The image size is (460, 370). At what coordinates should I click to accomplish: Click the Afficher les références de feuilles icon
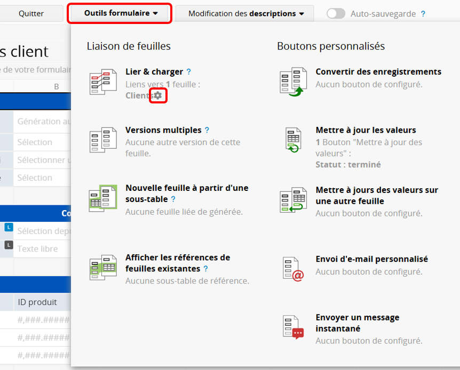103,268
